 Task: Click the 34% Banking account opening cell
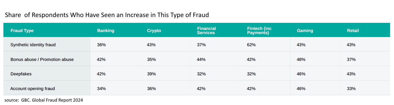pos(101,89)
